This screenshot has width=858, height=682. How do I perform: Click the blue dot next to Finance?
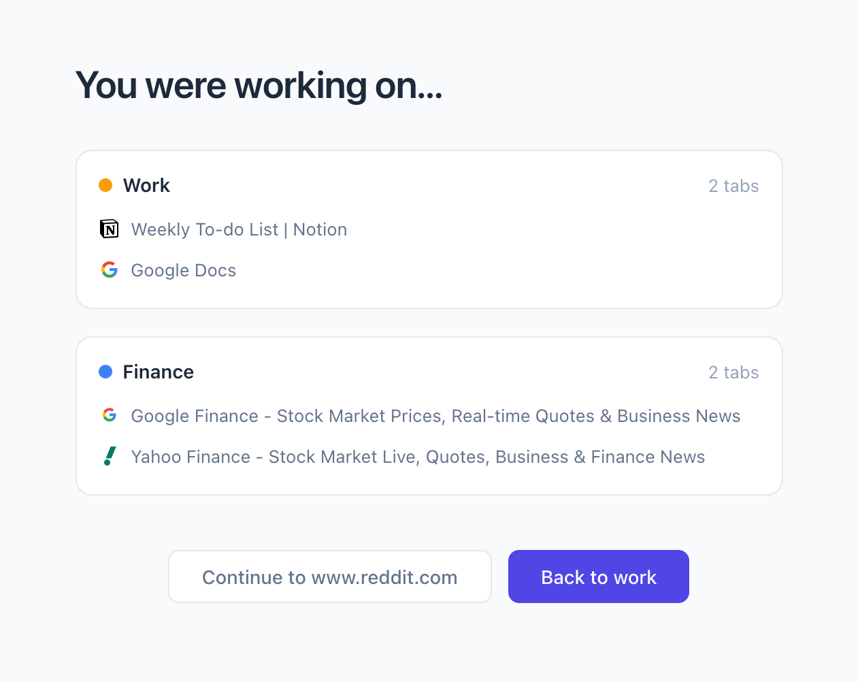(105, 371)
